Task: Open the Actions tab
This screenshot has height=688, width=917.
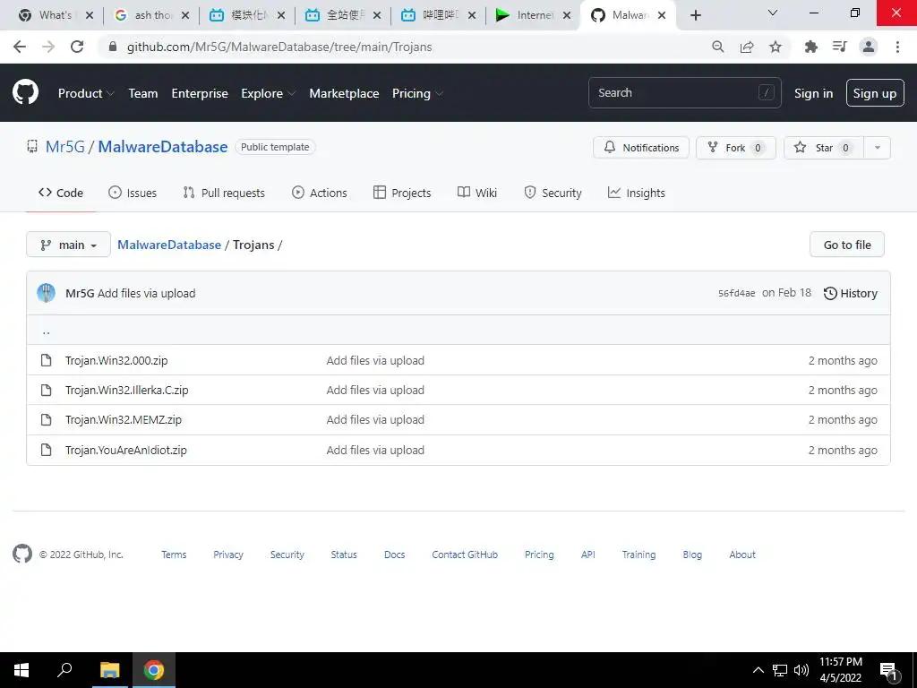Action: point(320,193)
